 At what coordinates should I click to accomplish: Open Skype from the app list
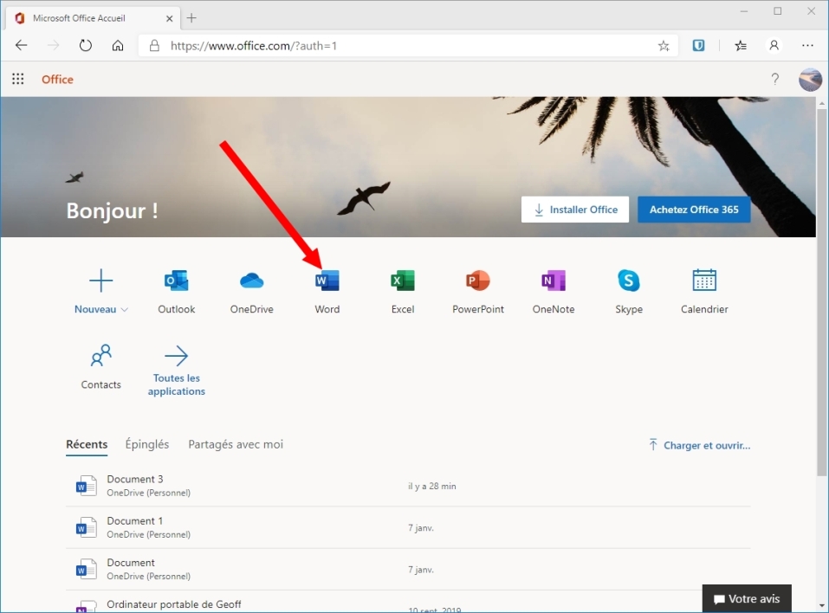click(629, 281)
